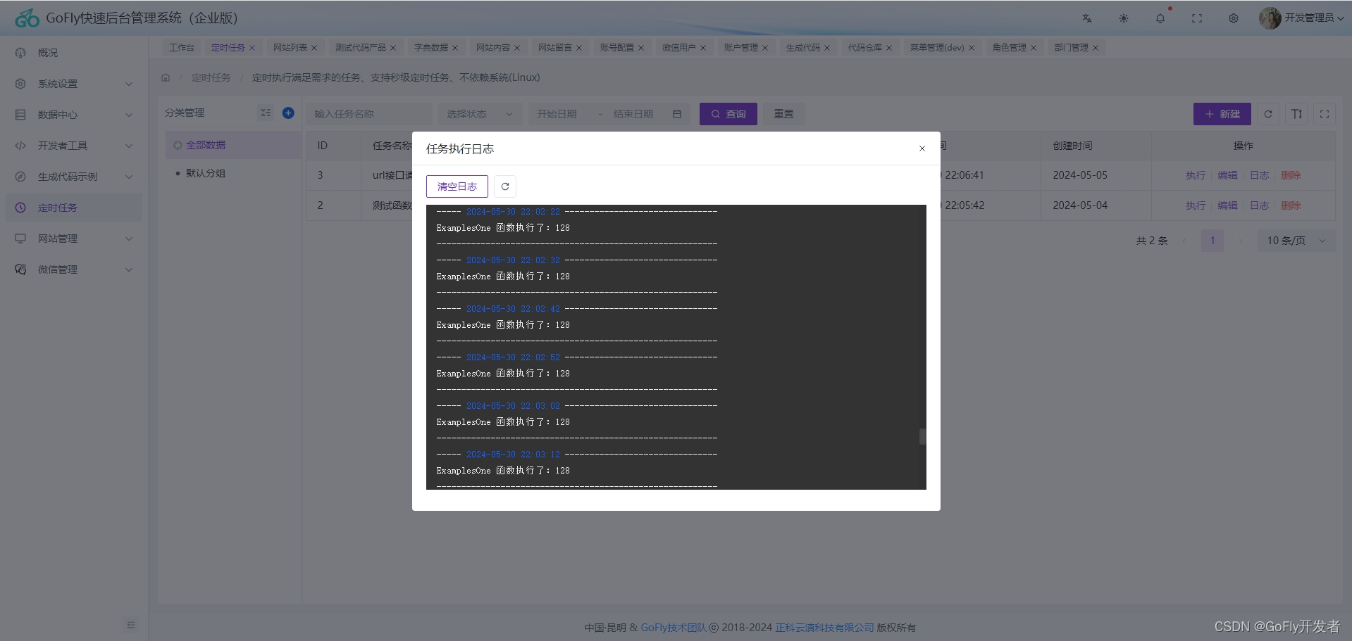Open the GoFly技术团队 footer link
This screenshot has height=641, width=1352.
coord(674,628)
